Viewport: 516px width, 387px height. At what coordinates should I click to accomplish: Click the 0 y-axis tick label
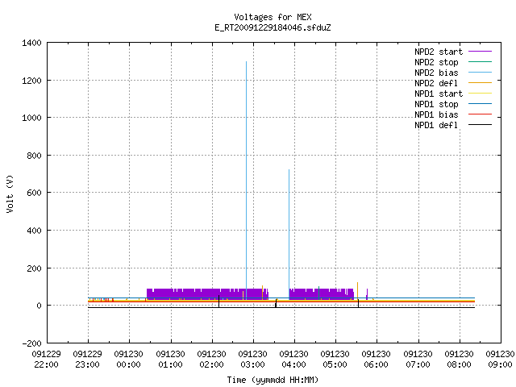click(40, 306)
